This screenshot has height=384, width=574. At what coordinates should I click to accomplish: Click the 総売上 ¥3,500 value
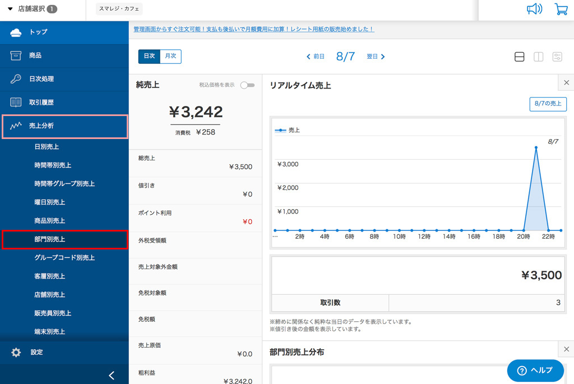240,167
